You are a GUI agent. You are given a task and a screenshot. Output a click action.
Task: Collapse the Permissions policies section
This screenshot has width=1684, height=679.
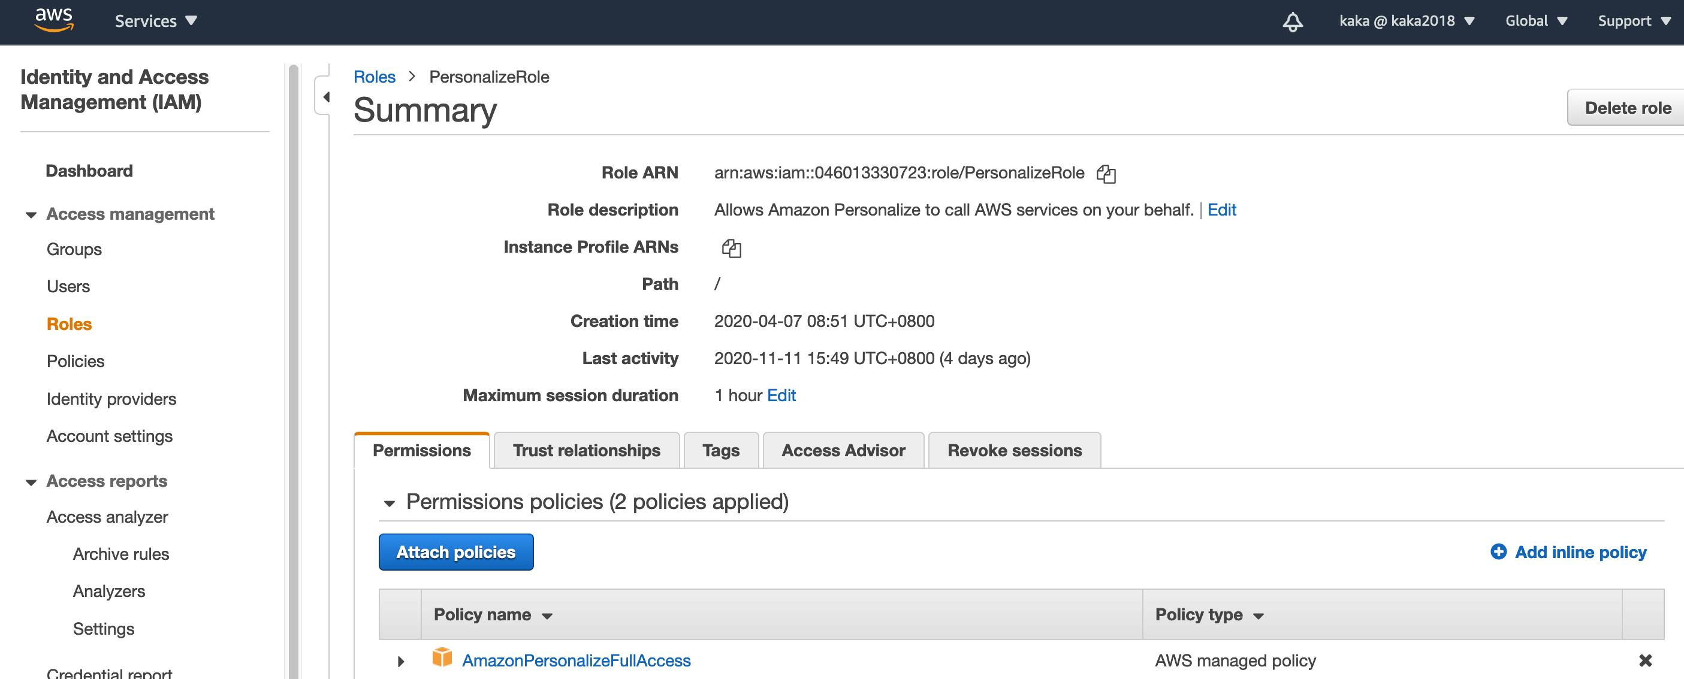pos(389,503)
